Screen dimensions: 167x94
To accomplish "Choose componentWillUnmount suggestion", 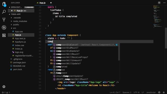I will pos(85,60).
